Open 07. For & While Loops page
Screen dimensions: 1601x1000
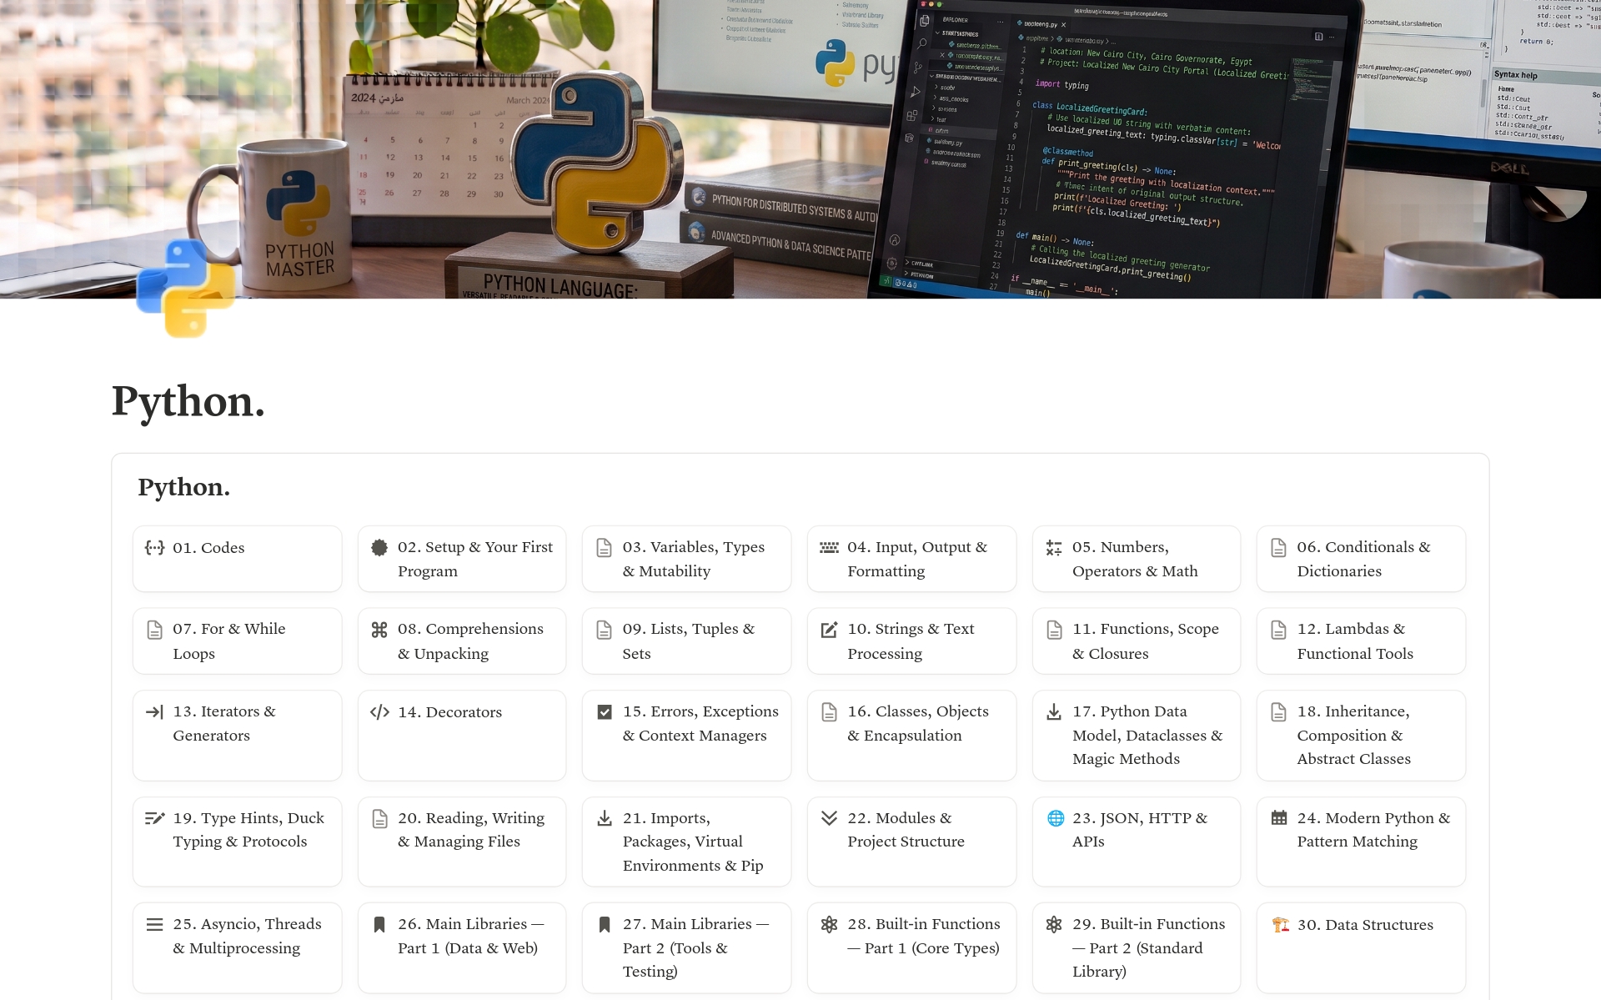tap(237, 641)
